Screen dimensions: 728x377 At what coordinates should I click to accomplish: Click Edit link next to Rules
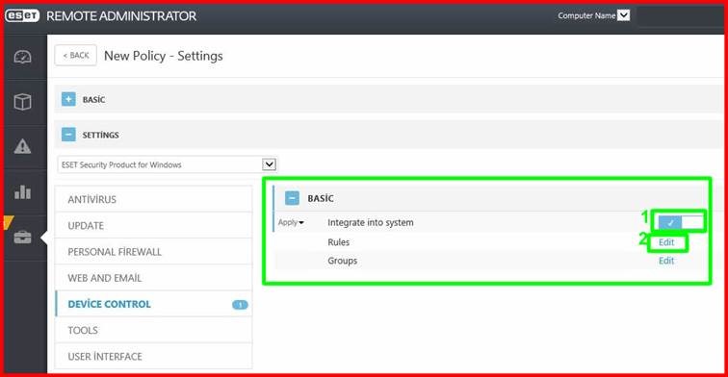[666, 242]
